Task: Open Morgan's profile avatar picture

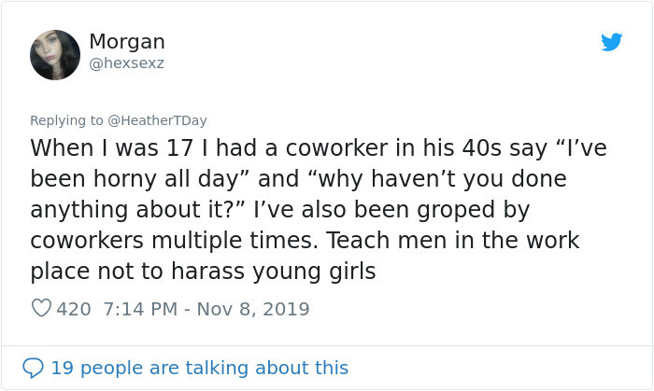Action: click(x=55, y=54)
